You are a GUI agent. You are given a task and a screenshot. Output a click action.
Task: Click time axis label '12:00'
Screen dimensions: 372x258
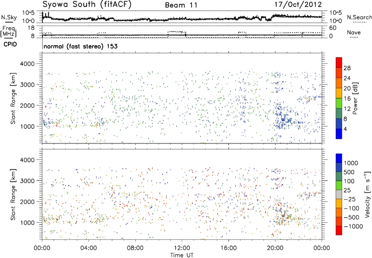pyautogui.click(x=182, y=248)
